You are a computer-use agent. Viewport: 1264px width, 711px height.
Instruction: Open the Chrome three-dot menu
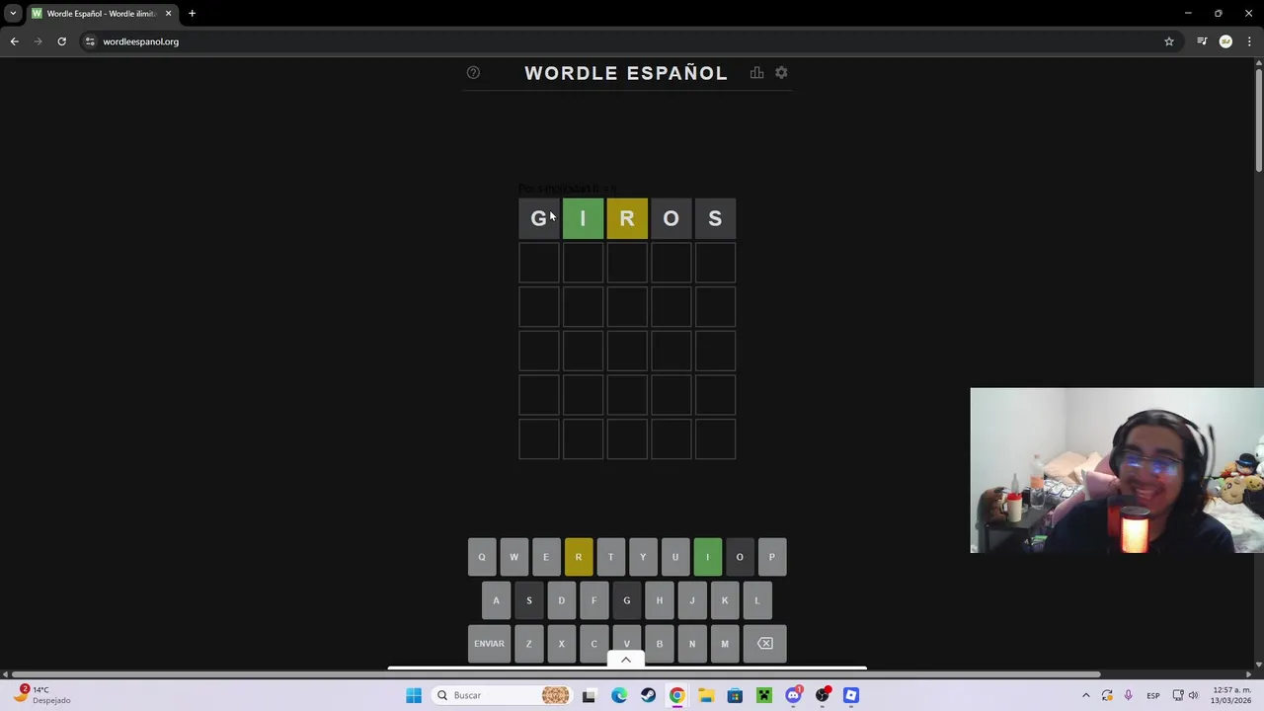pyautogui.click(x=1250, y=41)
